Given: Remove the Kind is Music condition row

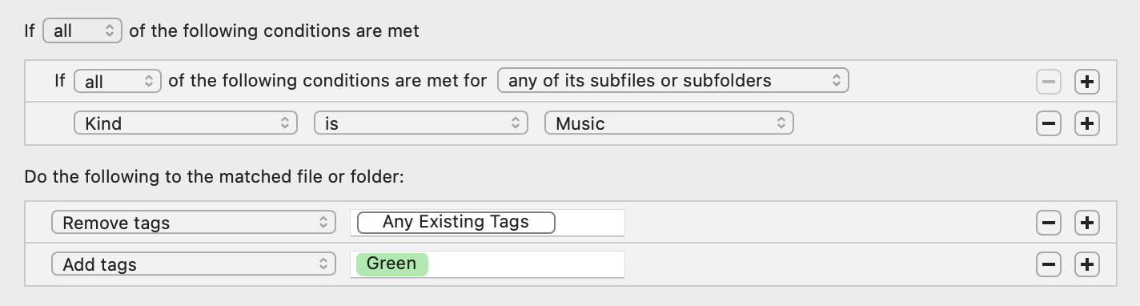Looking at the screenshot, I should pos(1049,123).
